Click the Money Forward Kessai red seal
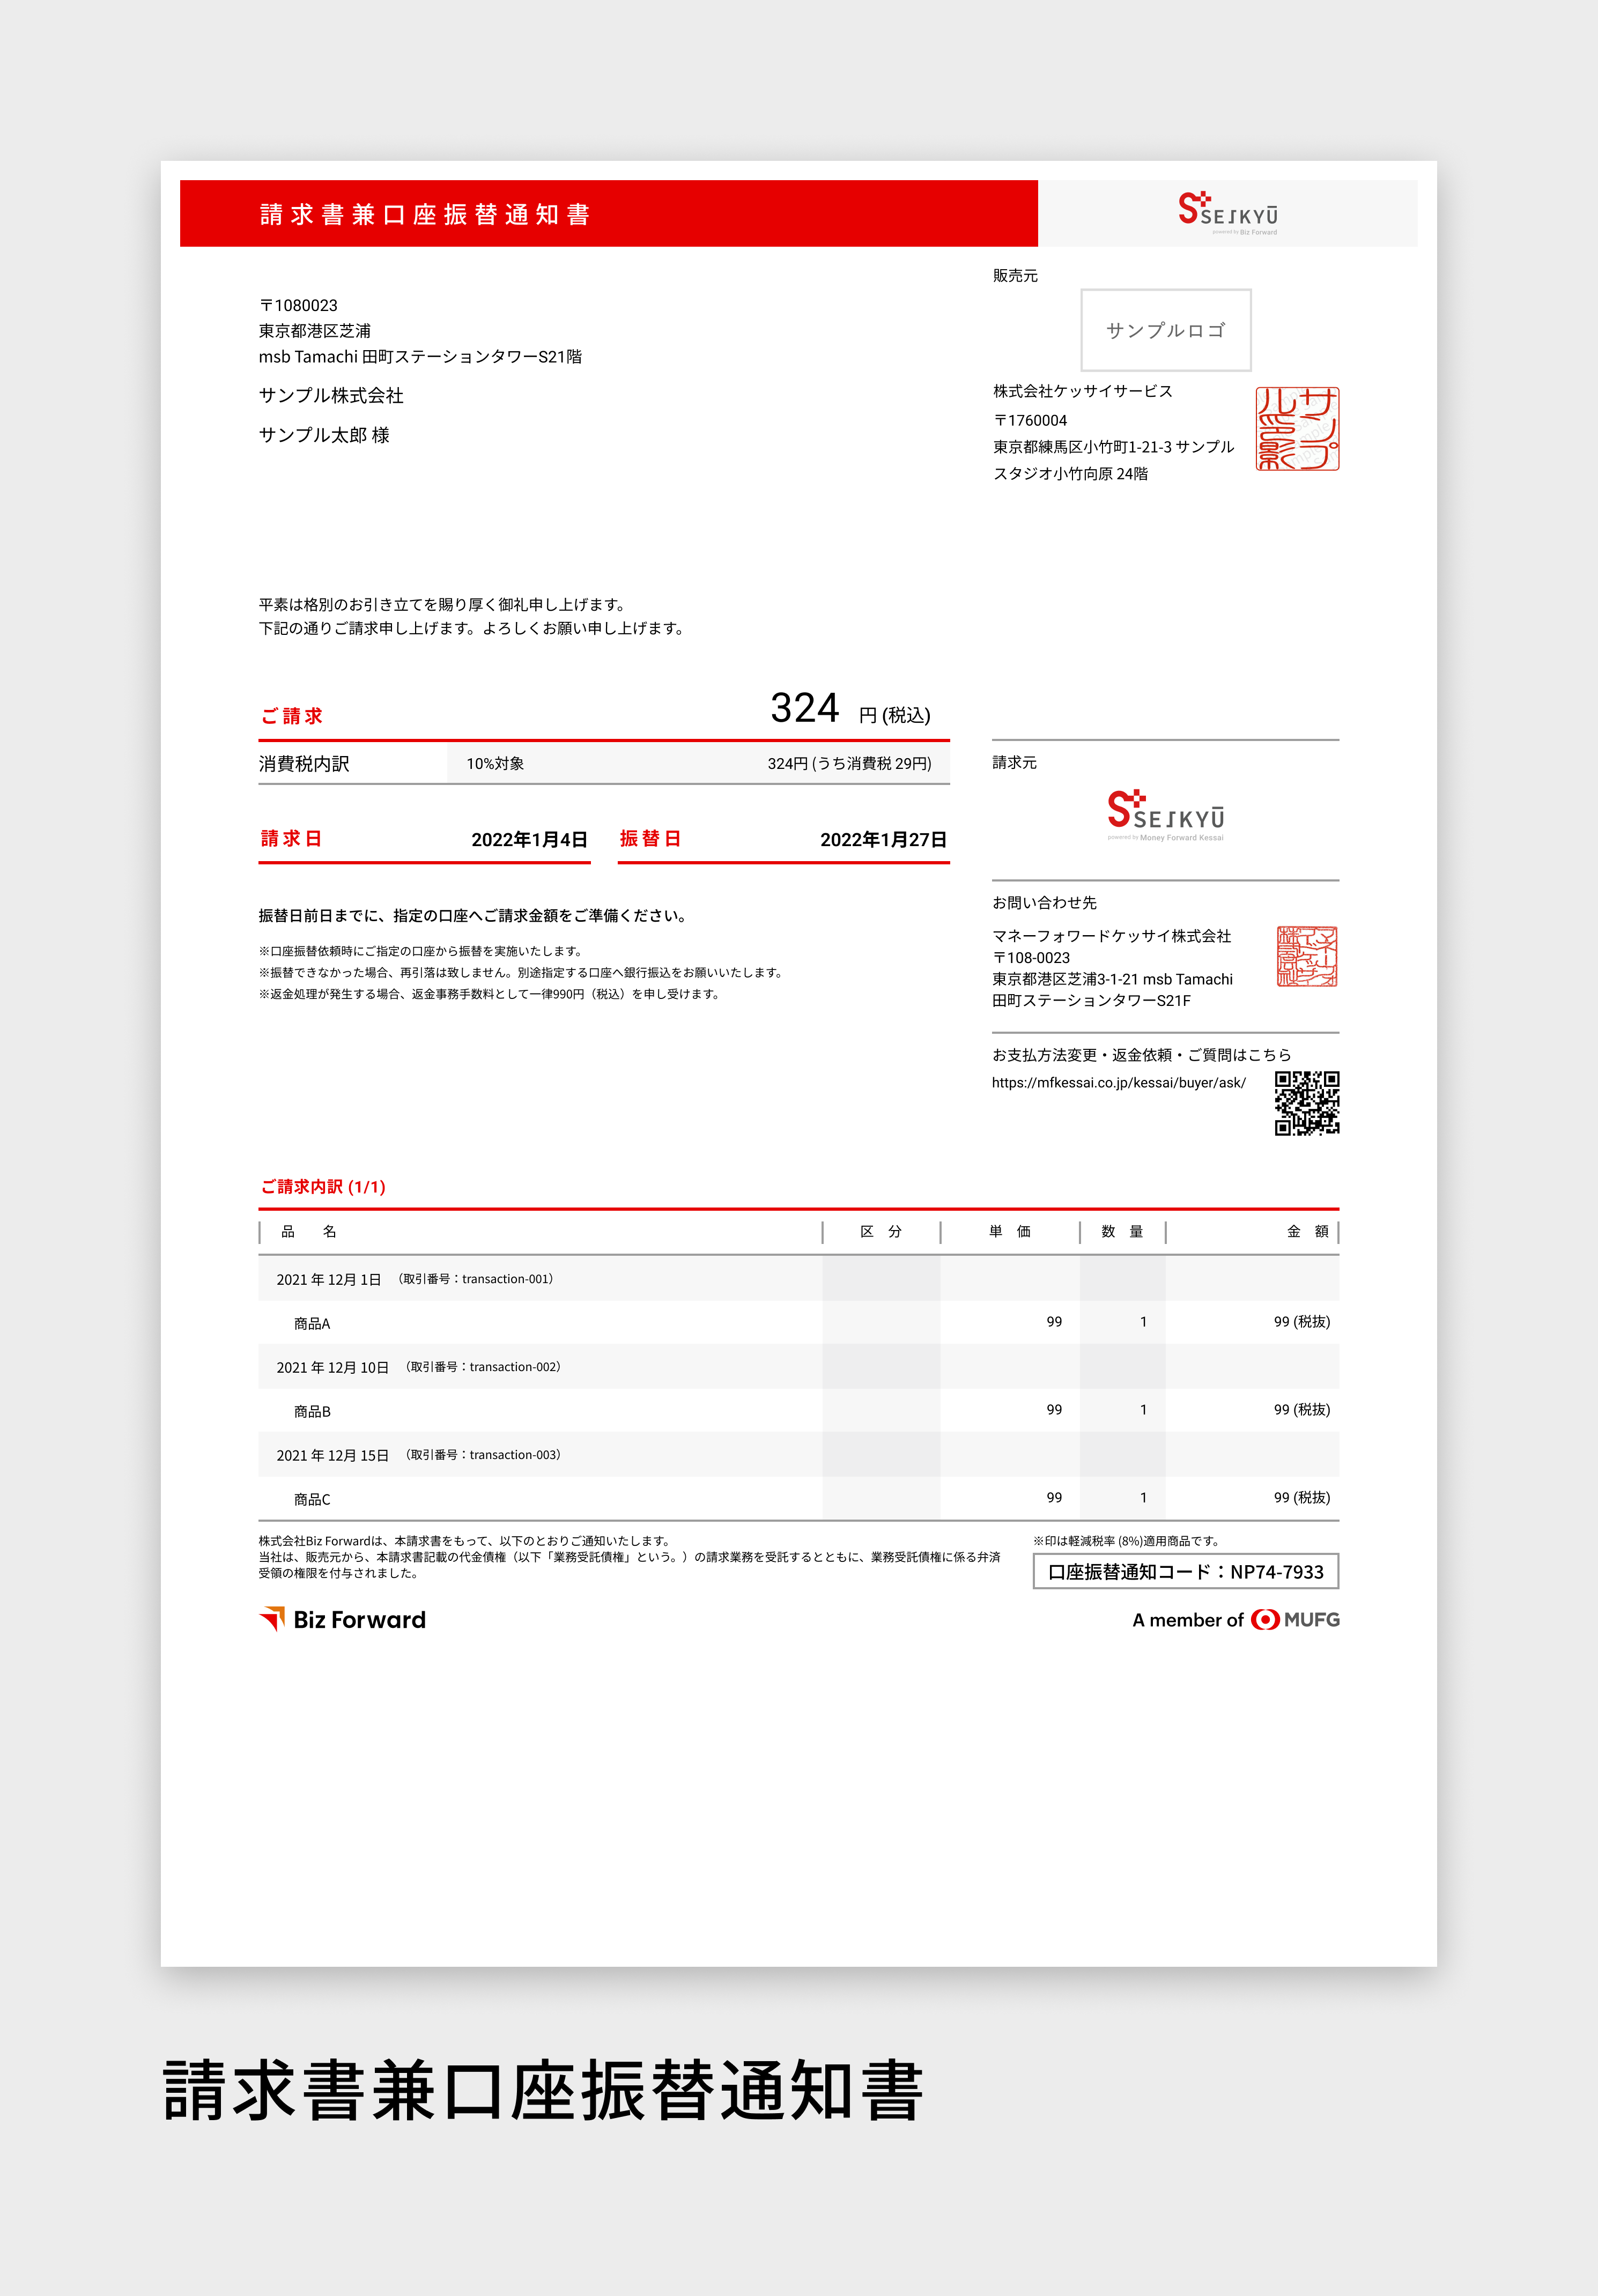Viewport: 1598px width, 2296px height. (x=1307, y=956)
